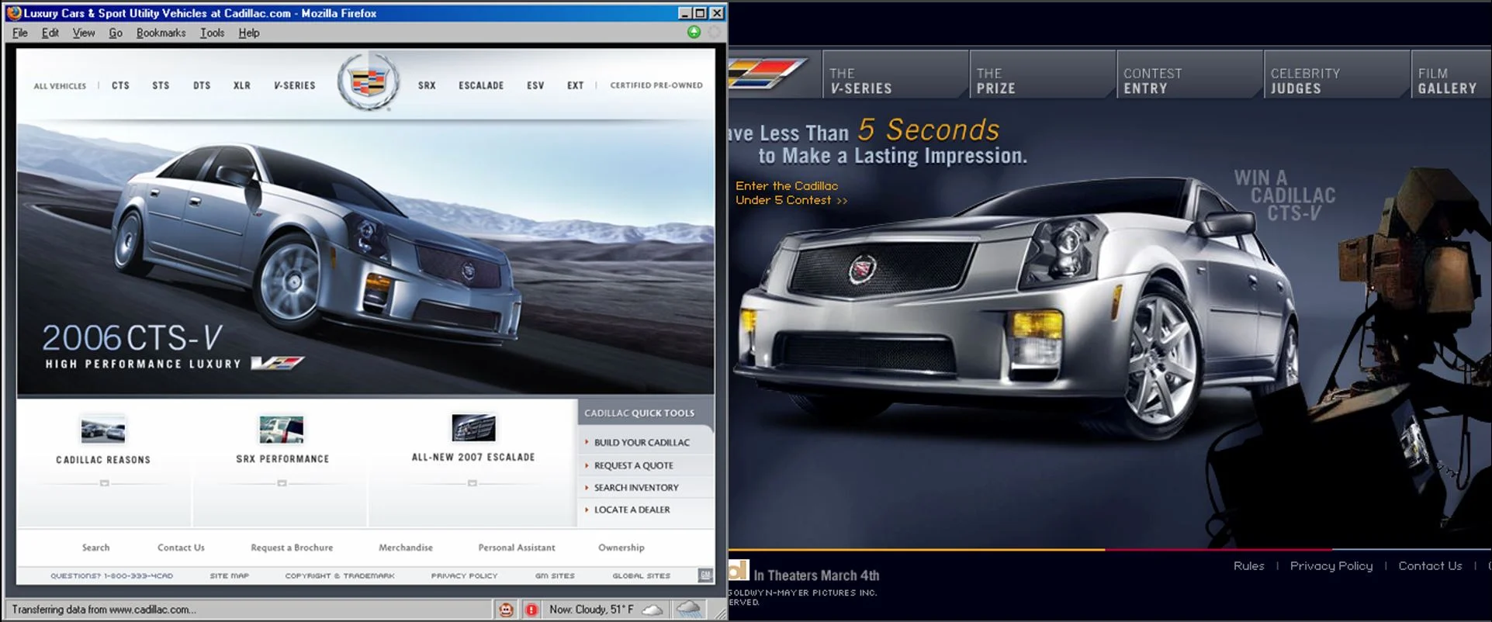Select ESV in the vehicle navigation
The height and width of the screenshot is (622, 1492).
coord(535,85)
